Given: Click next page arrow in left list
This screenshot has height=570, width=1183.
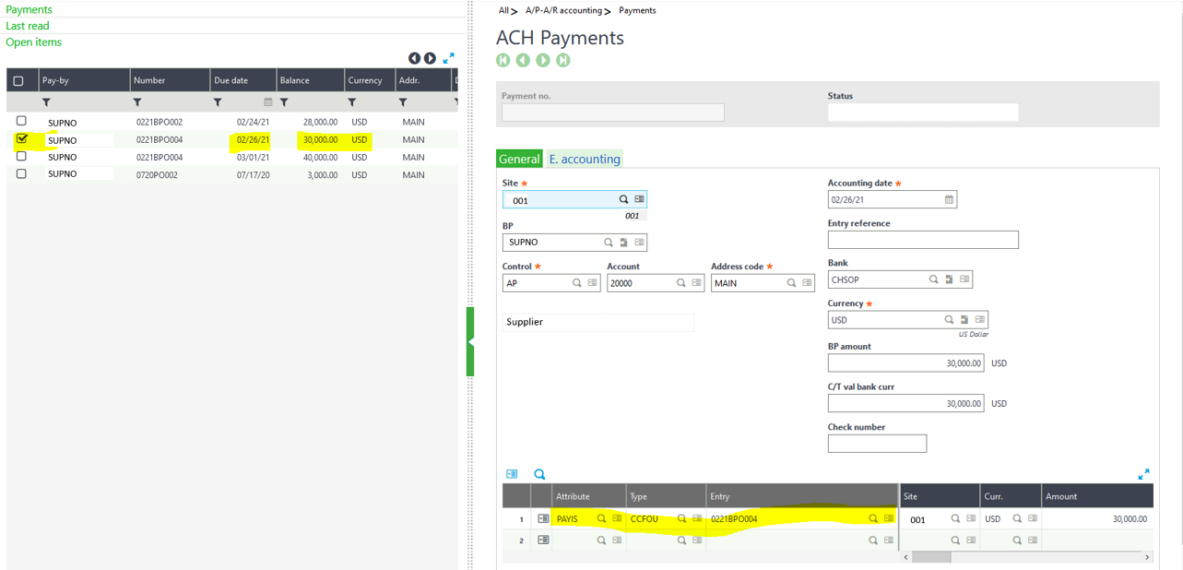Looking at the screenshot, I should pyautogui.click(x=430, y=59).
